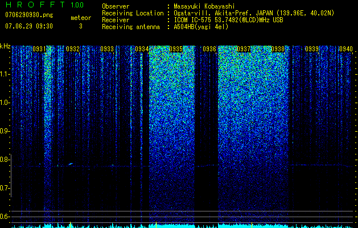Click the 0934 time marker
Screen dimensions: 358x228
pos(142,49)
